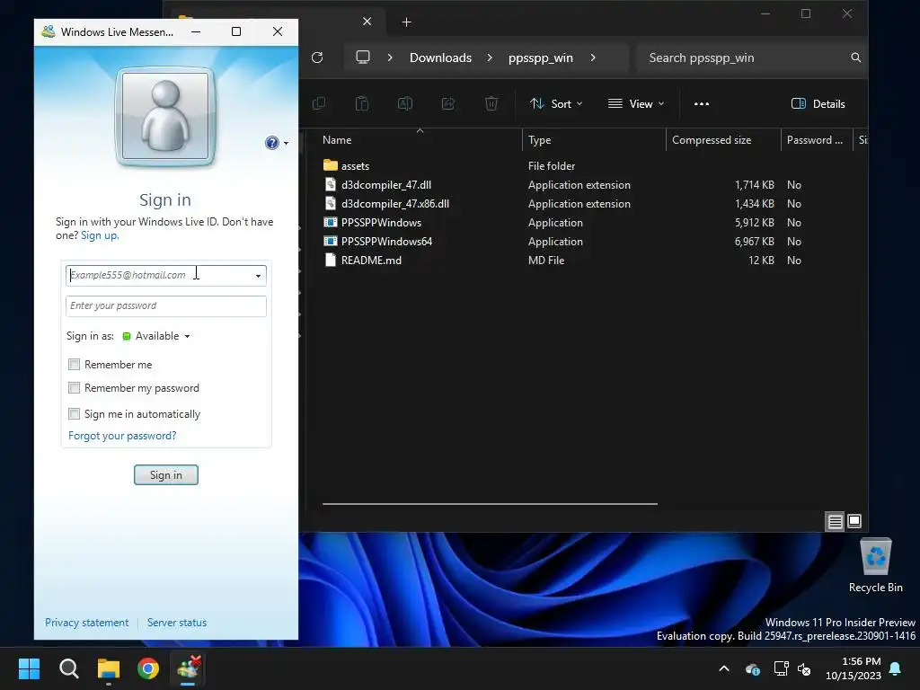The image size is (920, 690).
Task: Open the Sort dropdown menu
Action: pyautogui.click(x=556, y=104)
